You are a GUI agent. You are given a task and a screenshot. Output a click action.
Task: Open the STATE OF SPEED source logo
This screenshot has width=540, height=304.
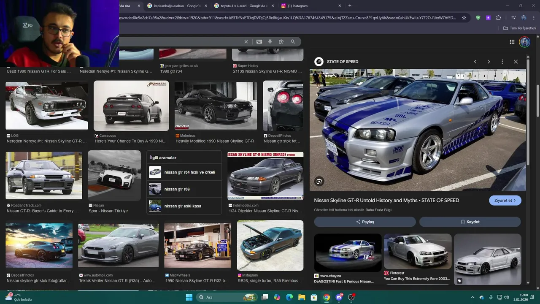click(x=319, y=62)
